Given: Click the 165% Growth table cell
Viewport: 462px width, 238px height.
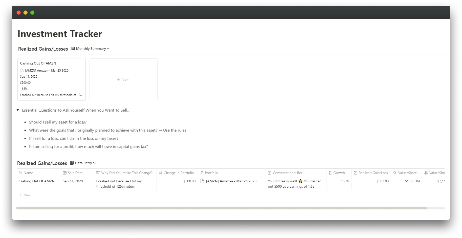Looking at the screenshot, I should pyautogui.click(x=339, y=184).
